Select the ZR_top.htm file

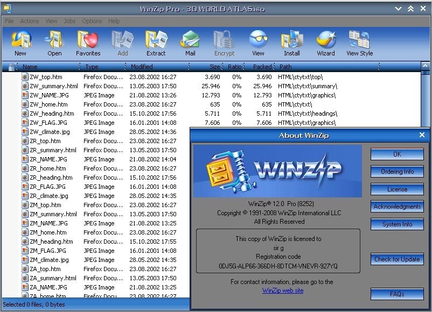pyautogui.click(x=45, y=141)
